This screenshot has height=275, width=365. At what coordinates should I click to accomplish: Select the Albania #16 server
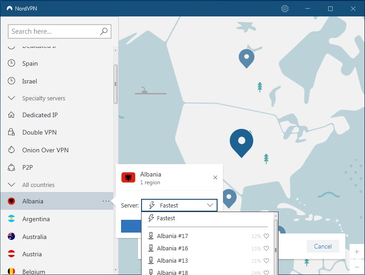[208, 249]
